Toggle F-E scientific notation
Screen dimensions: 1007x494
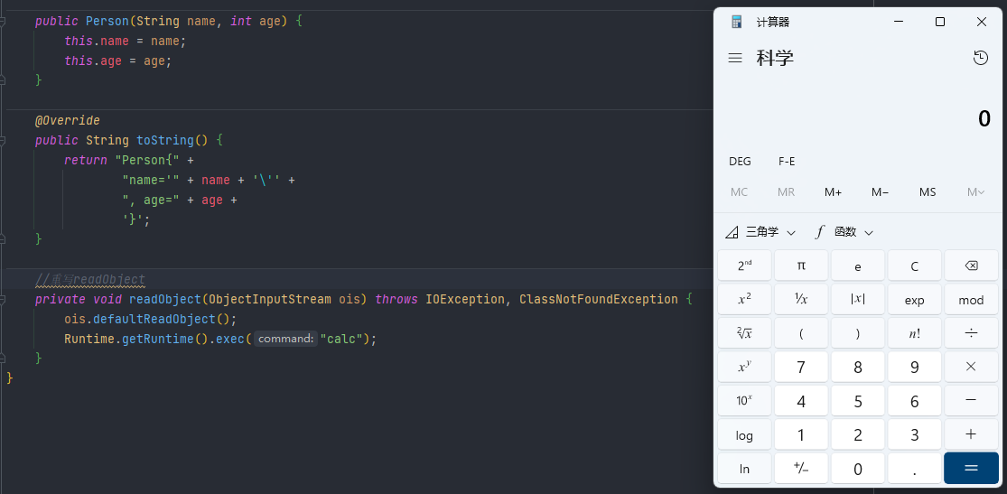click(787, 162)
